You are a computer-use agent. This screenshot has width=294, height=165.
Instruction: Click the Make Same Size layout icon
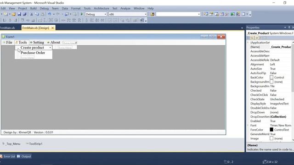(x=51, y=20)
